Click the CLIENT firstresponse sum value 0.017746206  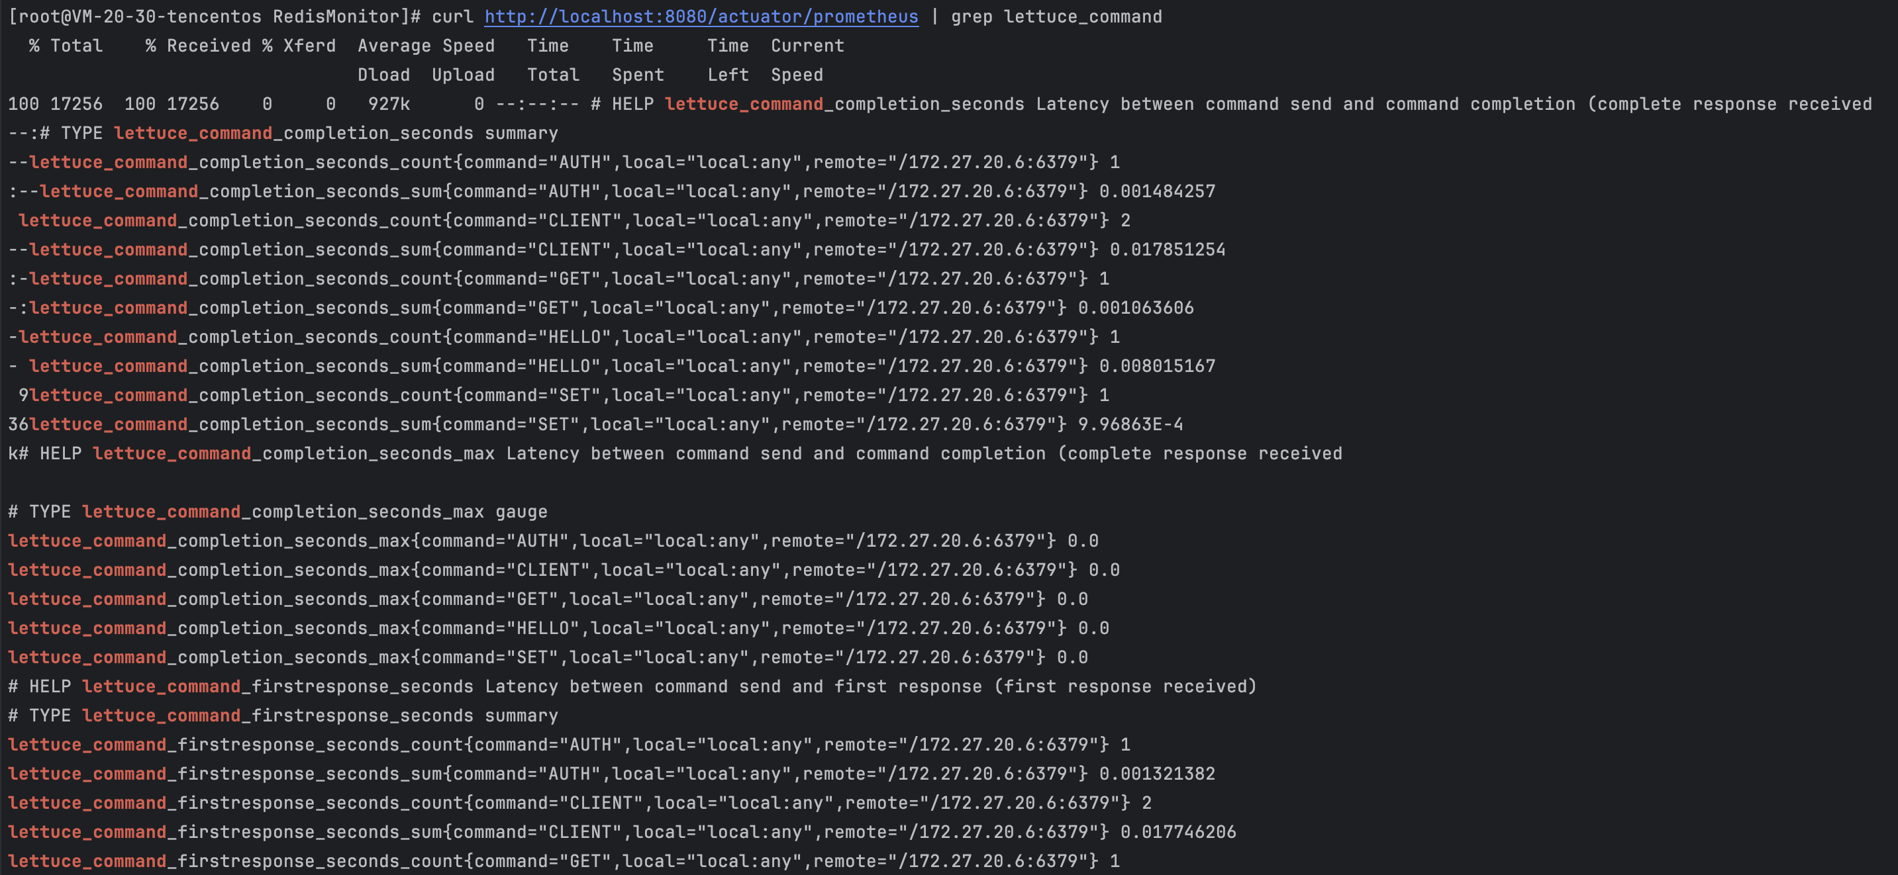[x=1177, y=831]
